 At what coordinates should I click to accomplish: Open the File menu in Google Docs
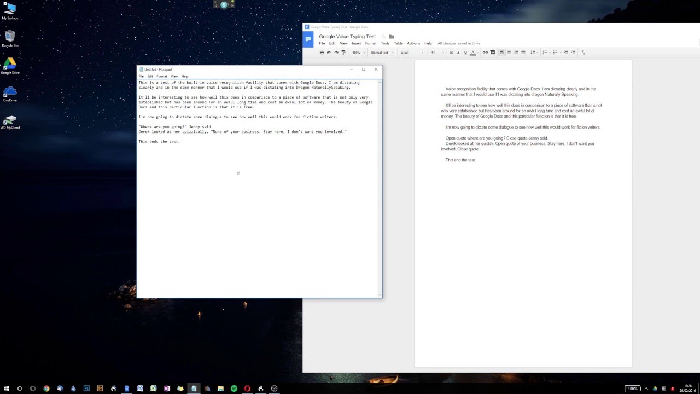(x=322, y=43)
